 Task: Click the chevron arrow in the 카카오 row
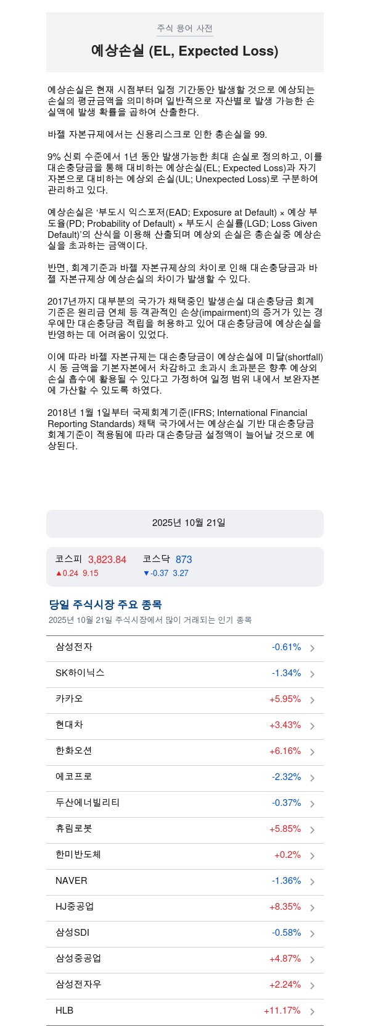312,700
